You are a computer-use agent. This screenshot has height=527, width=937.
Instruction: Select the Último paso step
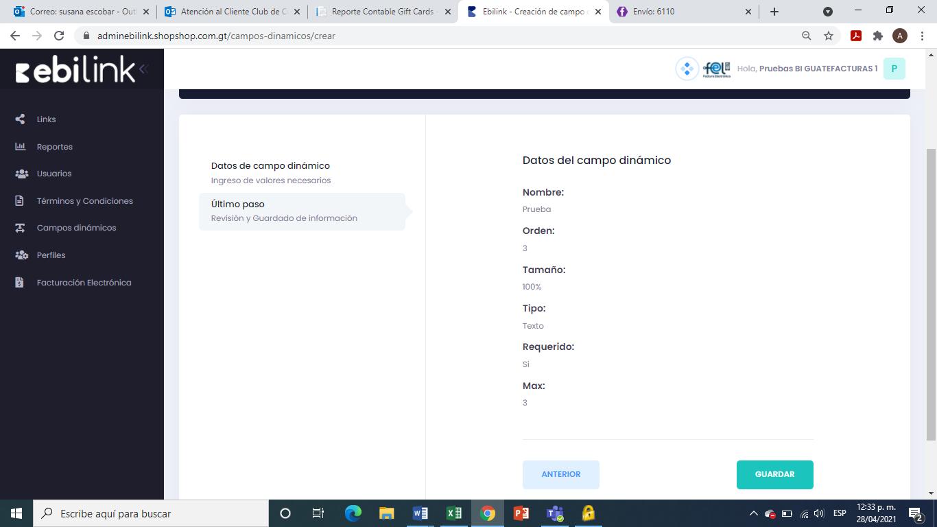point(302,211)
